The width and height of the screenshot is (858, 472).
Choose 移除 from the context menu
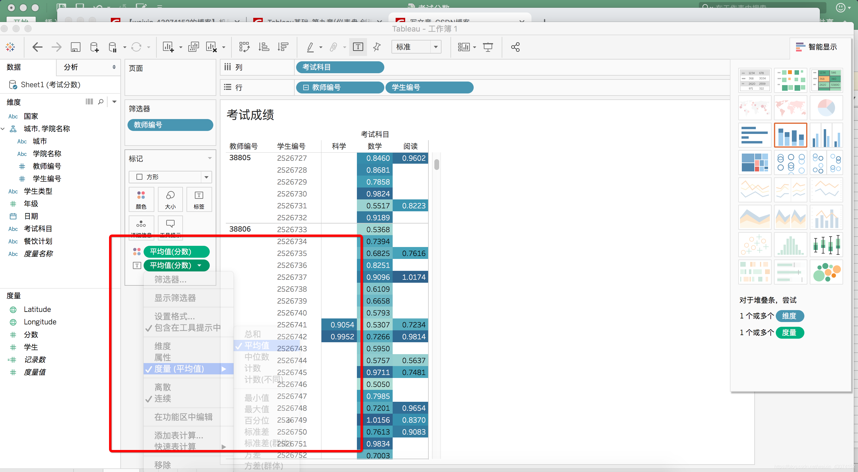point(163,465)
